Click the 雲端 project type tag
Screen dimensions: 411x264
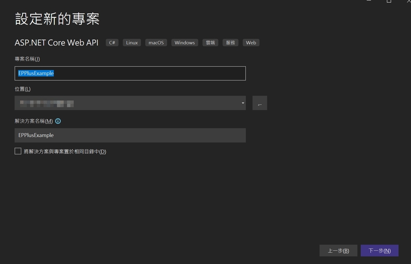point(210,43)
